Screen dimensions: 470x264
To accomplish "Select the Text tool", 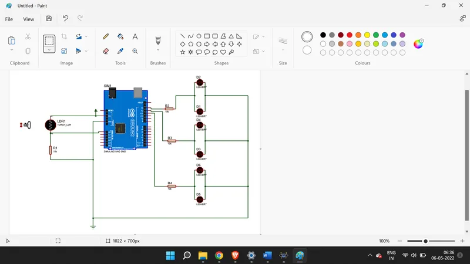I will 135,36.
